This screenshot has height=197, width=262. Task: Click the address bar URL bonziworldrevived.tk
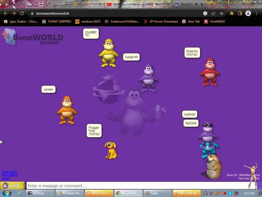click(53, 13)
